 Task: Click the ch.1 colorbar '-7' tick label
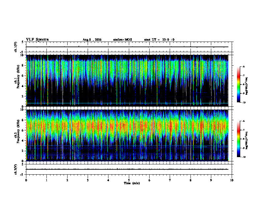pyautogui.click(x=243, y=76)
